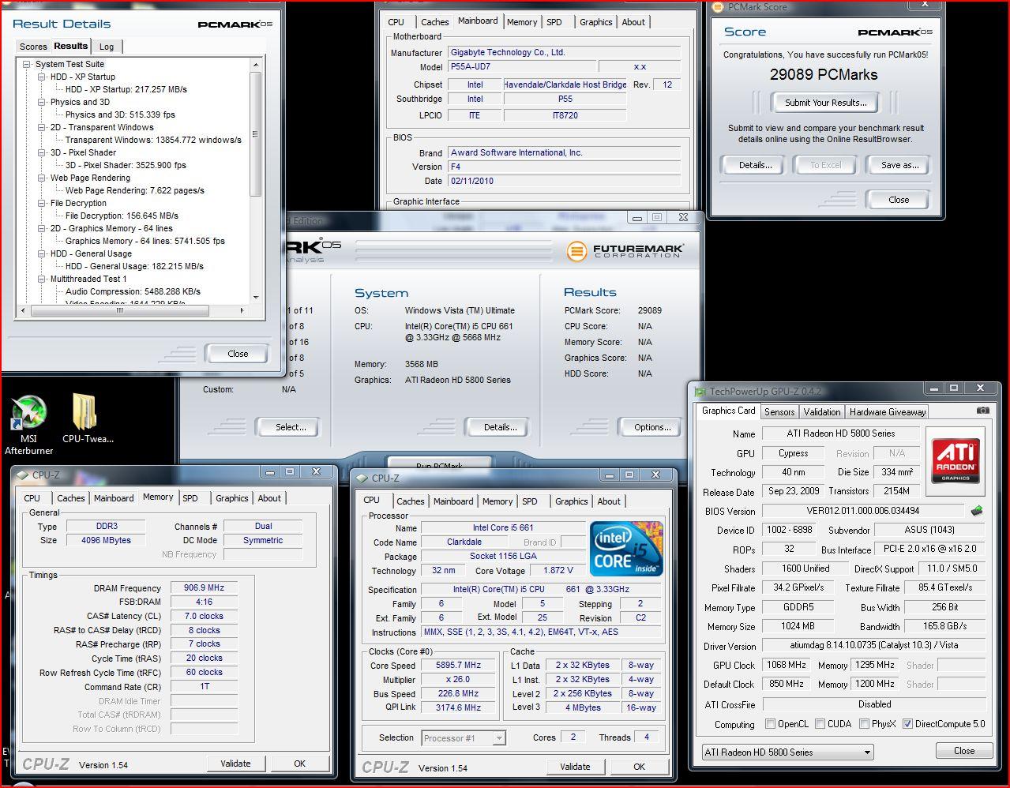Image resolution: width=1010 pixels, height=788 pixels.
Task: Click the Select button in PCMark05 window
Action: (x=290, y=427)
